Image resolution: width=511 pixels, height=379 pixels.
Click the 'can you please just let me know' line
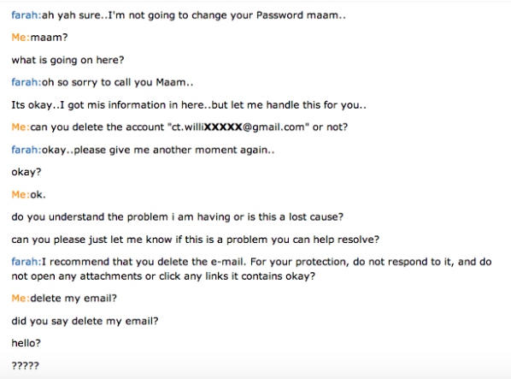[195, 240]
